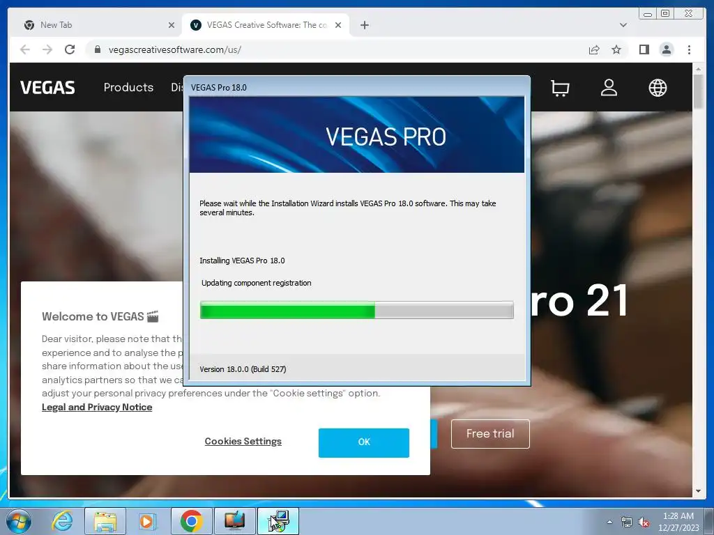The width and height of the screenshot is (714, 535).
Task: Switch to Chrome in the taskbar
Action: pos(191,521)
